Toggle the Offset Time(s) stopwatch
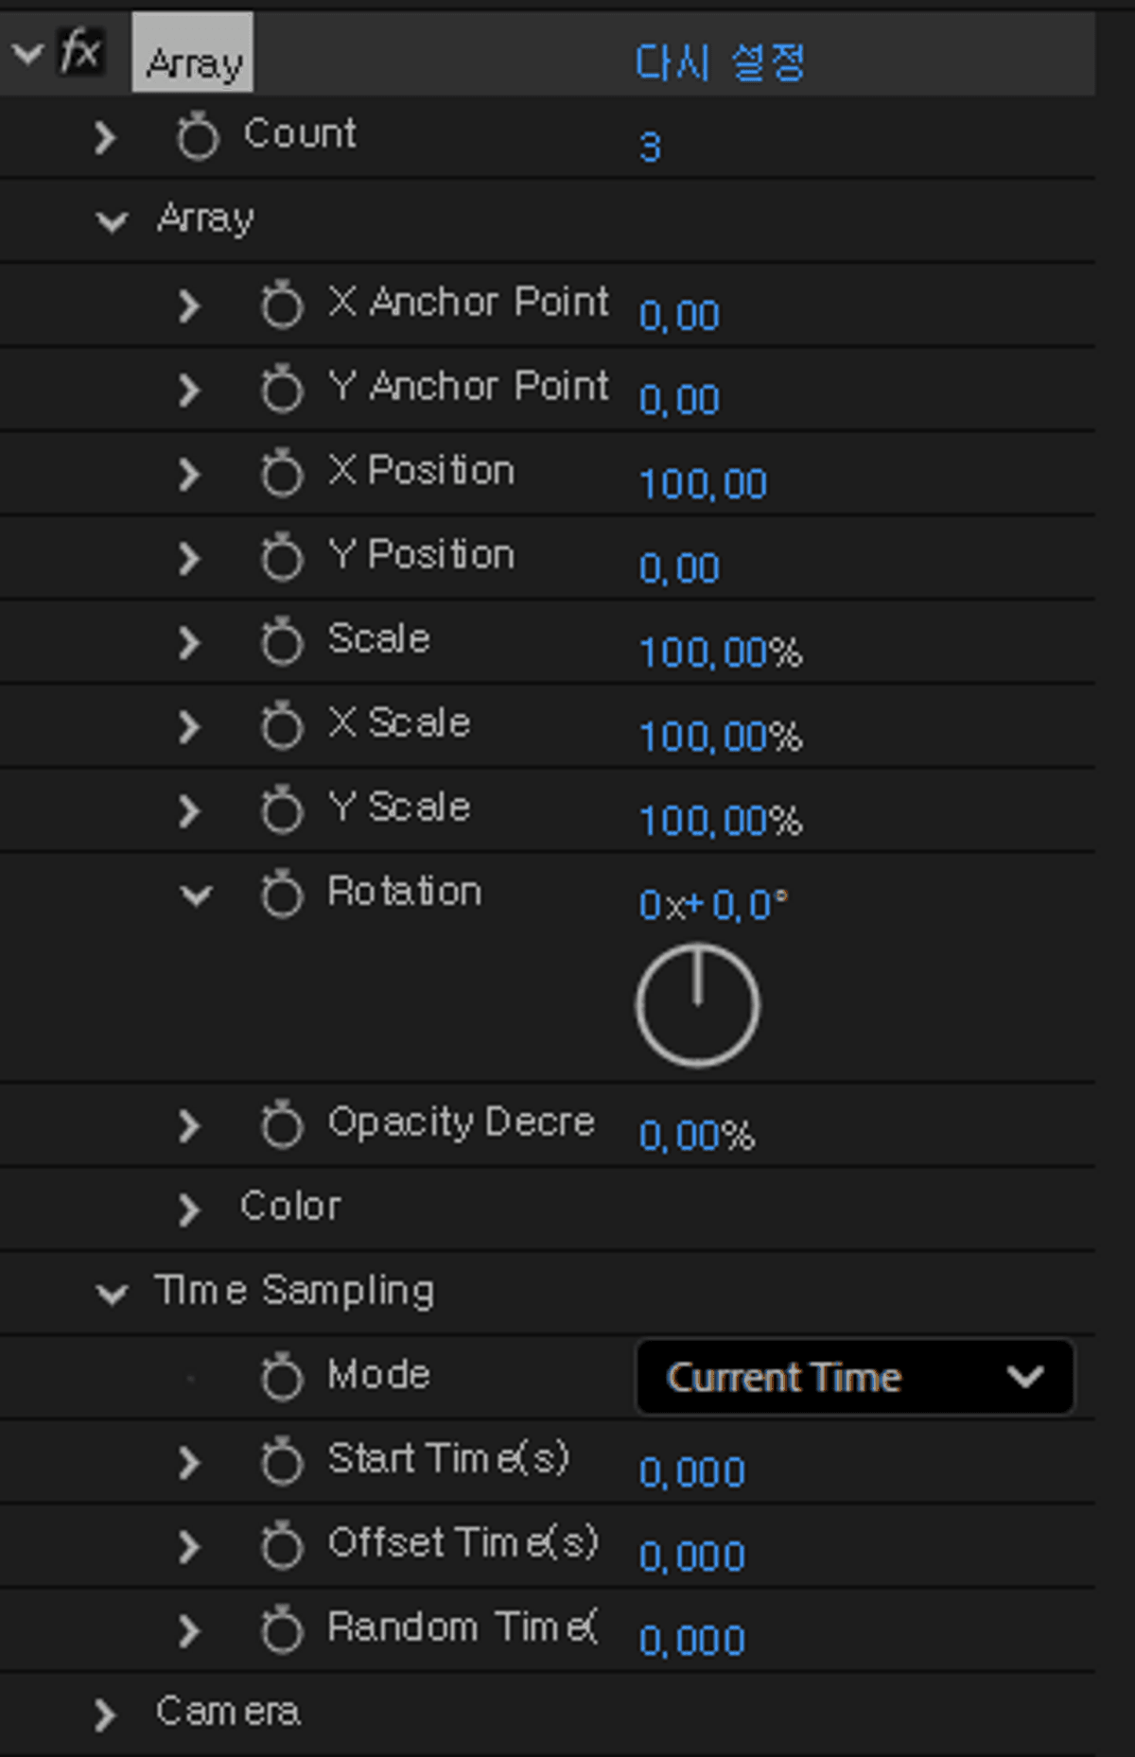This screenshot has height=1757, width=1135. point(281,1544)
